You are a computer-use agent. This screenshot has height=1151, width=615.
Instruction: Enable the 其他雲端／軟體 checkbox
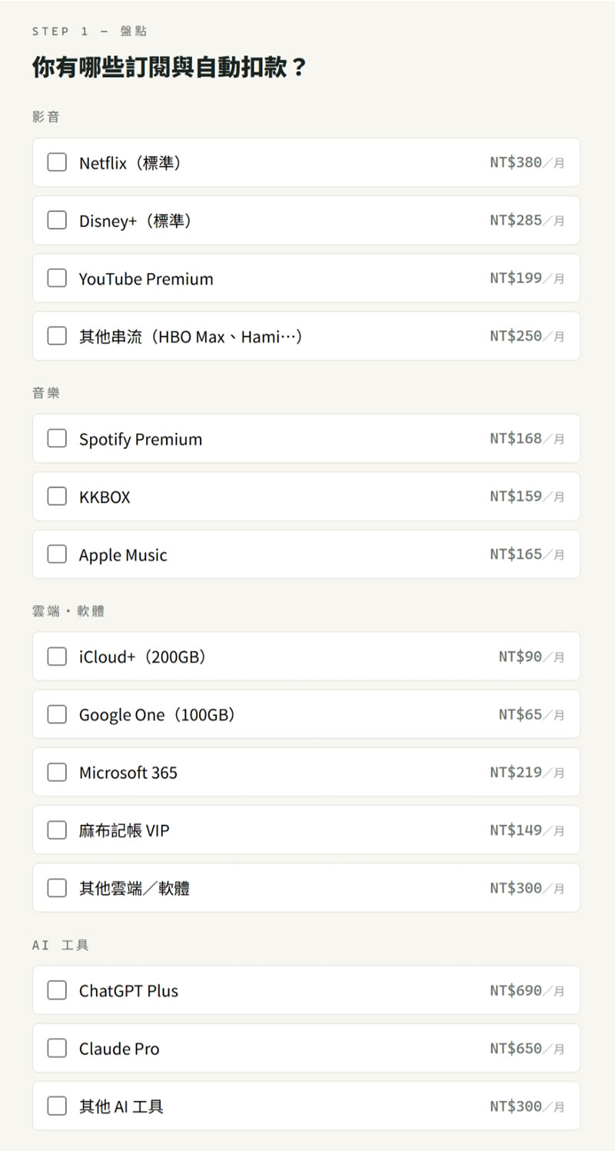coord(57,888)
